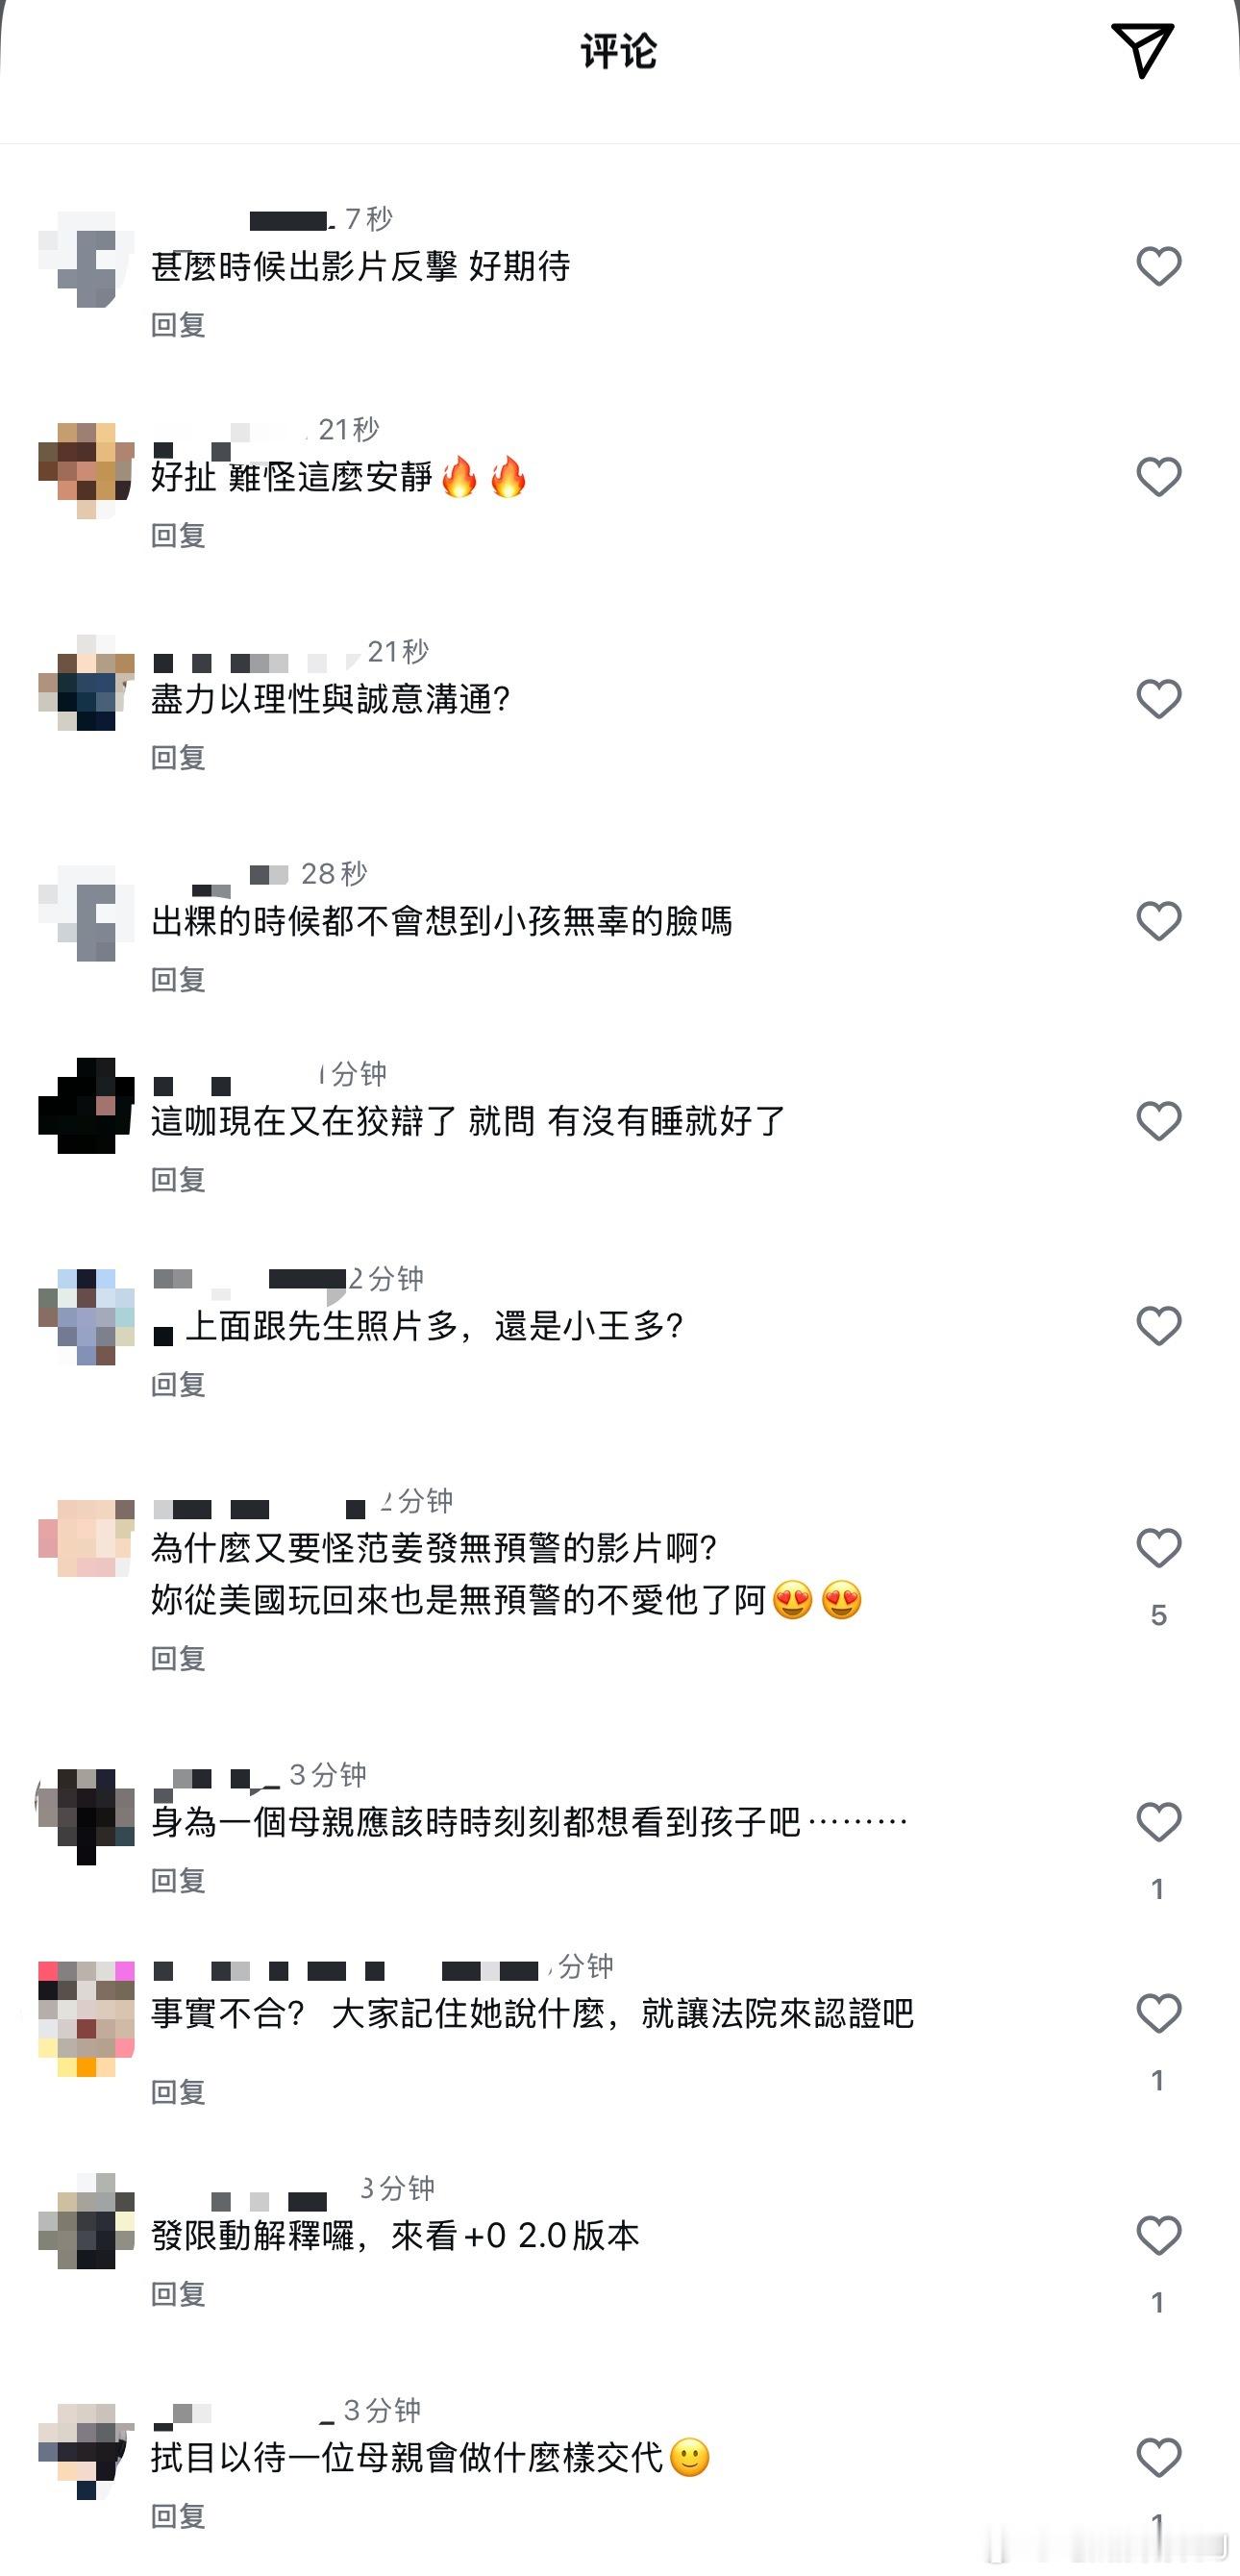1240x2576 pixels.
Task: Heart the comment '事實不合? 大家記住她說什麼'
Action: point(1159,2013)
